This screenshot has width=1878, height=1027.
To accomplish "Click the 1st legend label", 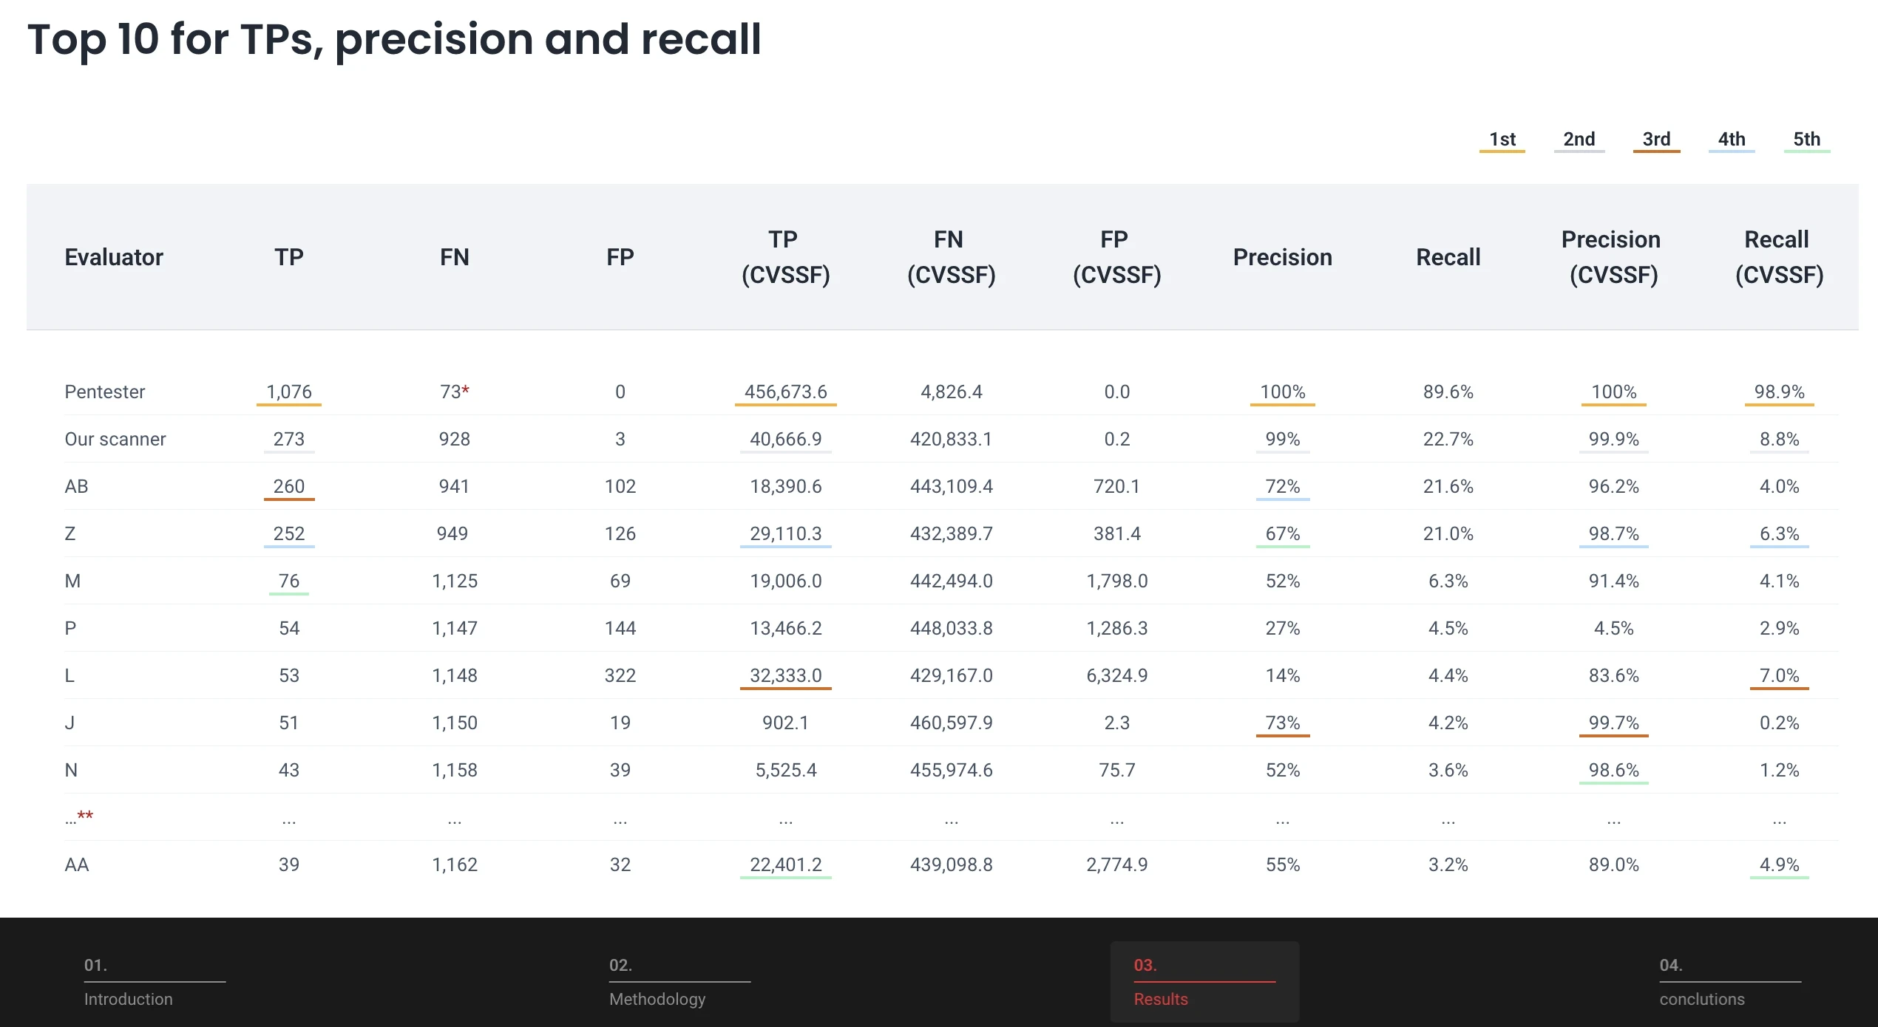I will pyautogui.click(x=1502, y=139).
